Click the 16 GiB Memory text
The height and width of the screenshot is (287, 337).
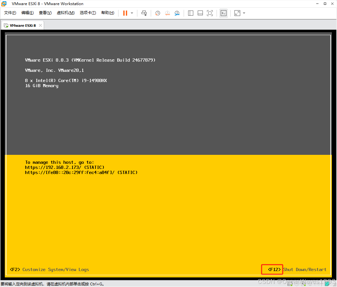pos(42,86)
